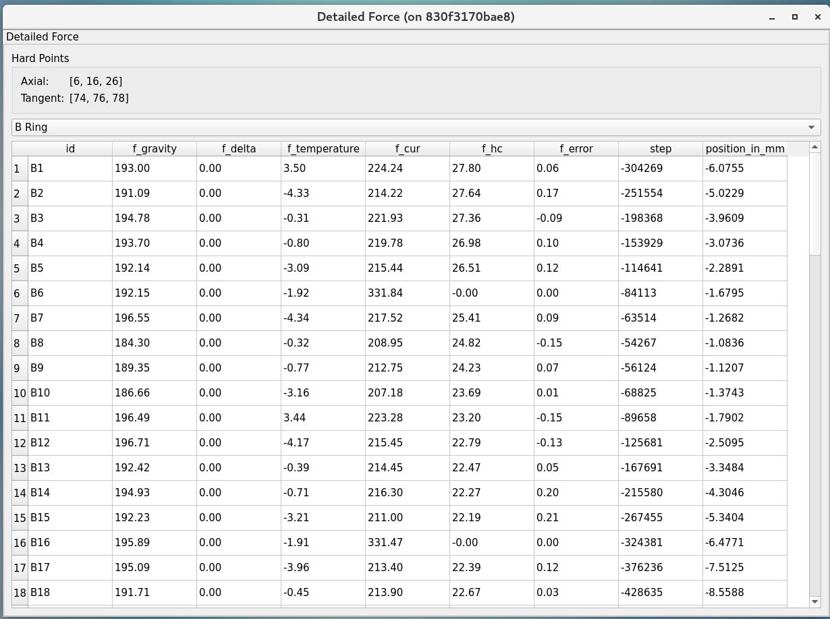
Task: Click the table's scroll up arrow
Action: [814, 147]
